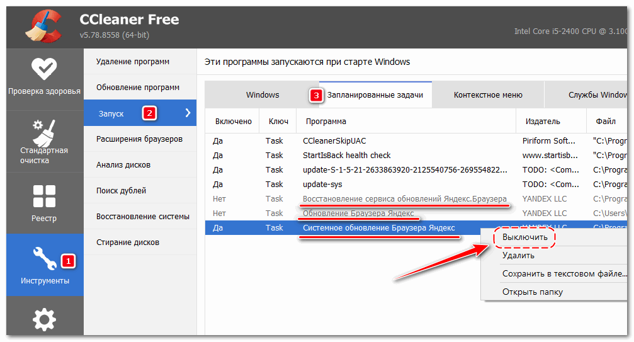Open Удаление программ section

click(132, 62)
